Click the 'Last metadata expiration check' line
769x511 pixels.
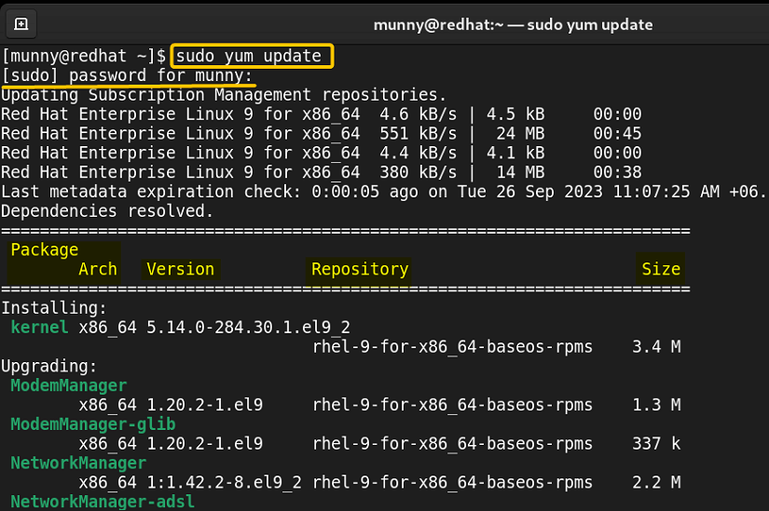pos(383,192)
